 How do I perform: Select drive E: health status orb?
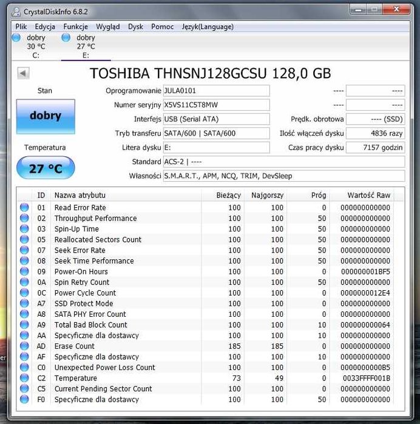(66, 38)
